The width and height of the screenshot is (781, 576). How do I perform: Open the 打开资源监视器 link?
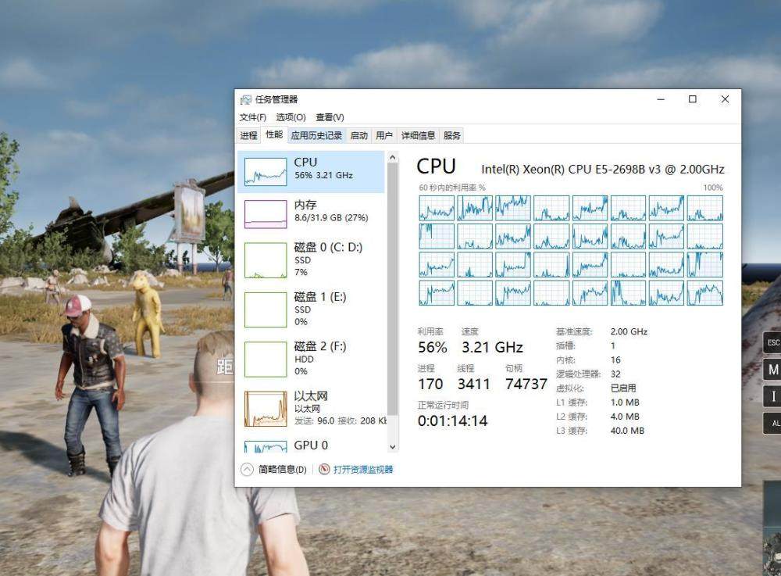click(363, 470)
